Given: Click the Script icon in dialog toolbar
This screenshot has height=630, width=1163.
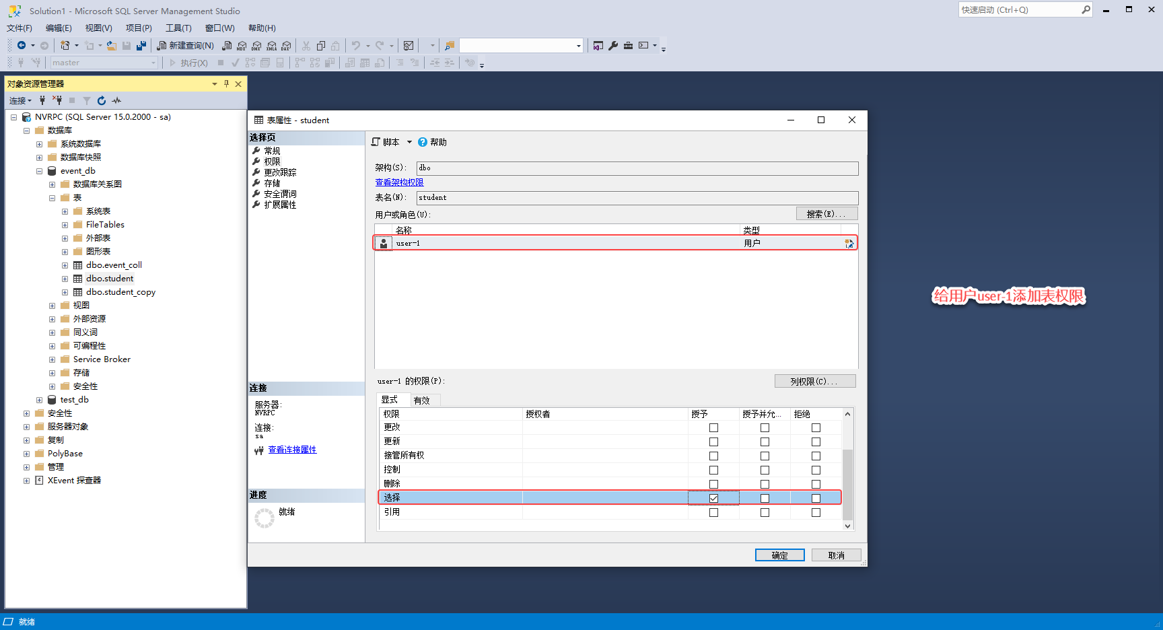Looking at the screenshot, I should coord(376,142).
